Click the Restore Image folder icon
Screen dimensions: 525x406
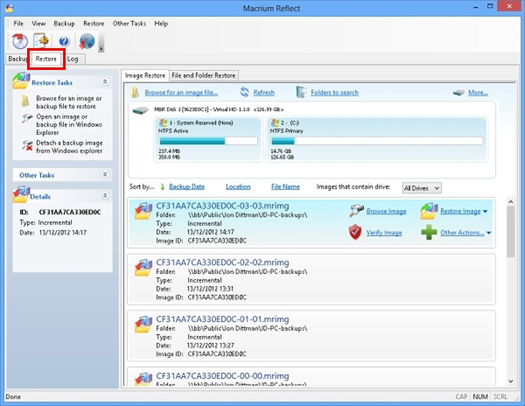(x=429, y=211)
